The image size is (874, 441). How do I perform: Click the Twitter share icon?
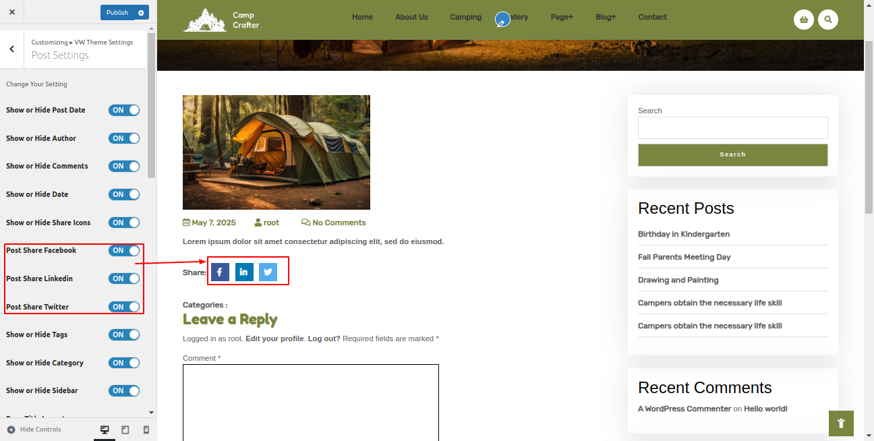[268, 272]
